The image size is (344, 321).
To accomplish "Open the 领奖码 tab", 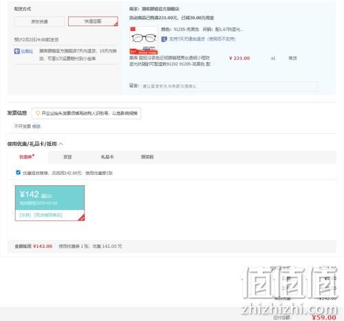I will [147, 157].
